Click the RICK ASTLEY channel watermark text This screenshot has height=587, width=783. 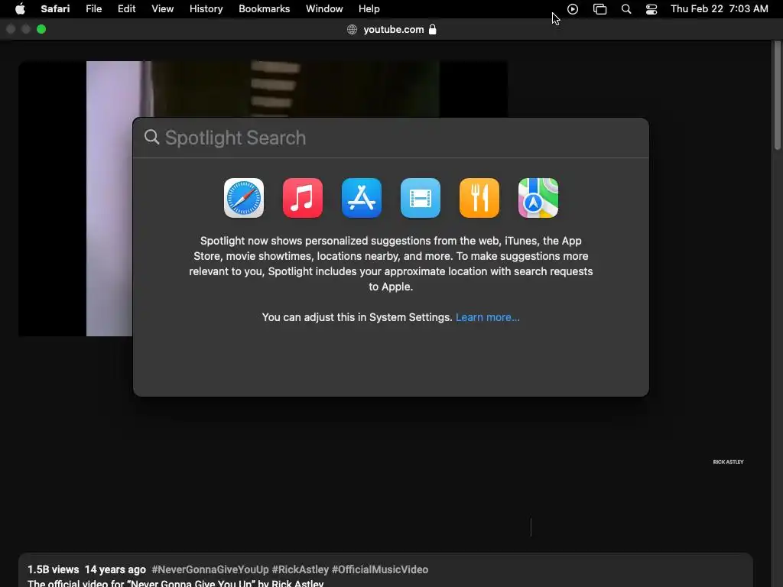pos(728,462)
